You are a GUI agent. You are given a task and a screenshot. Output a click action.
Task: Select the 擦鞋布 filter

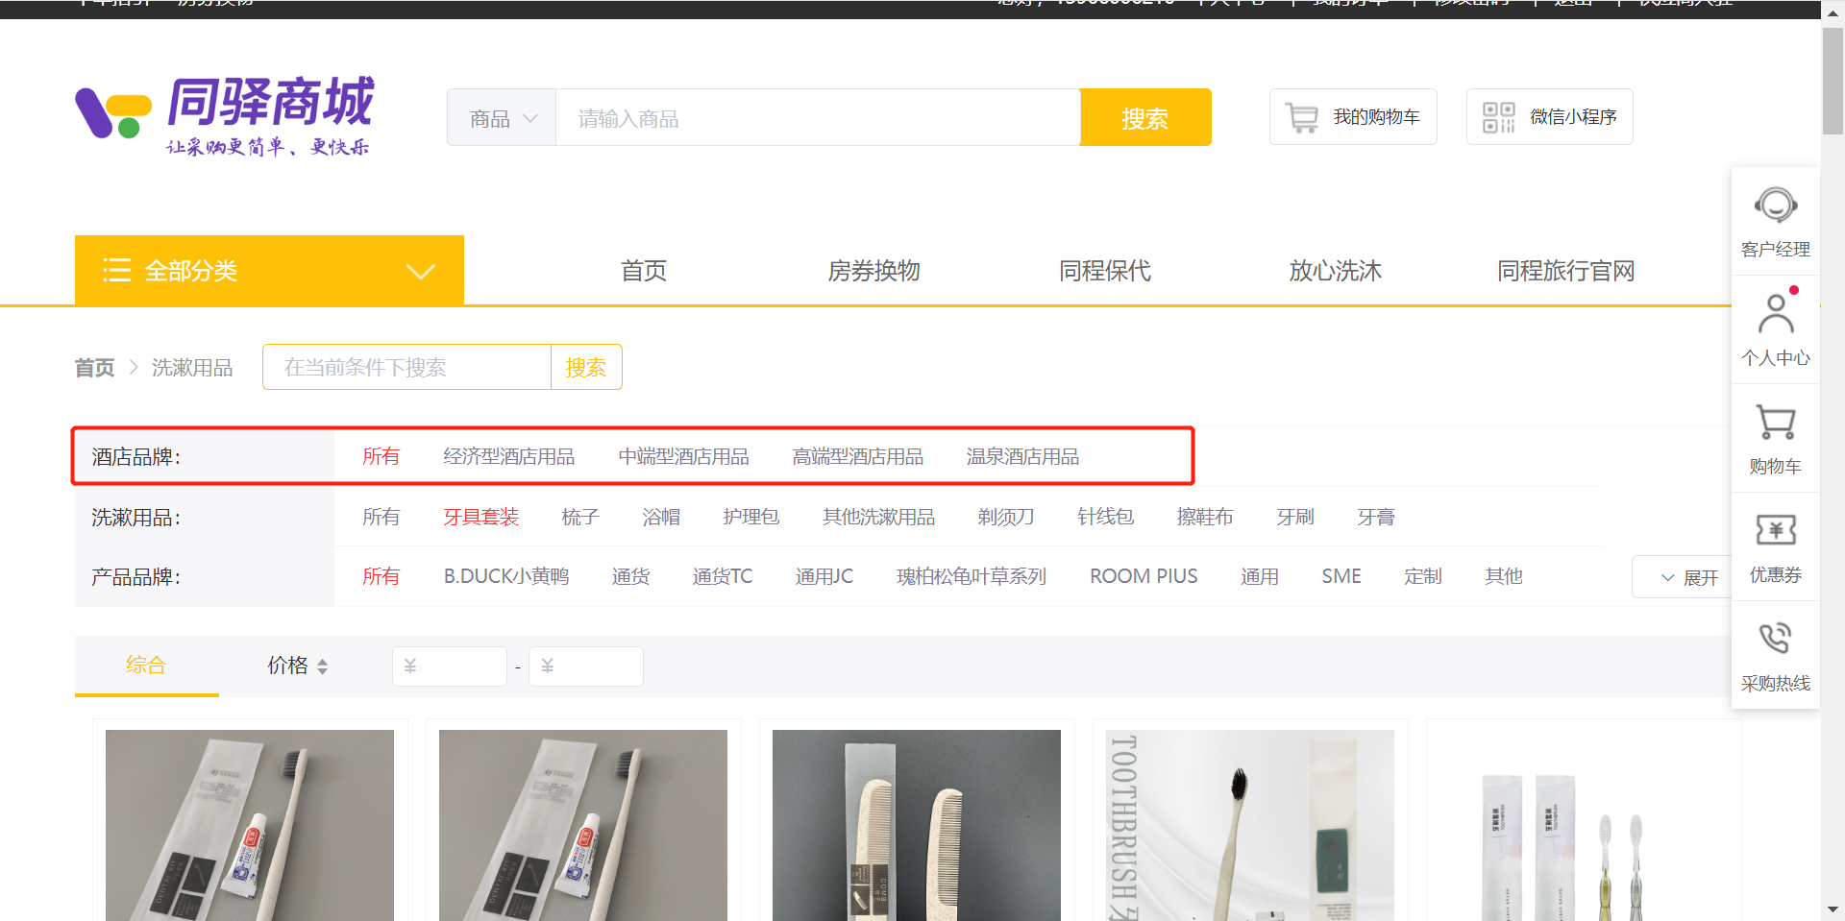click(1205, 518)
